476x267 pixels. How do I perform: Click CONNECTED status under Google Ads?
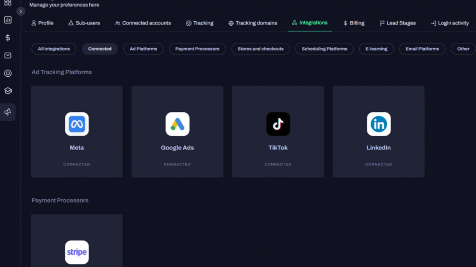tap(178, 164)
